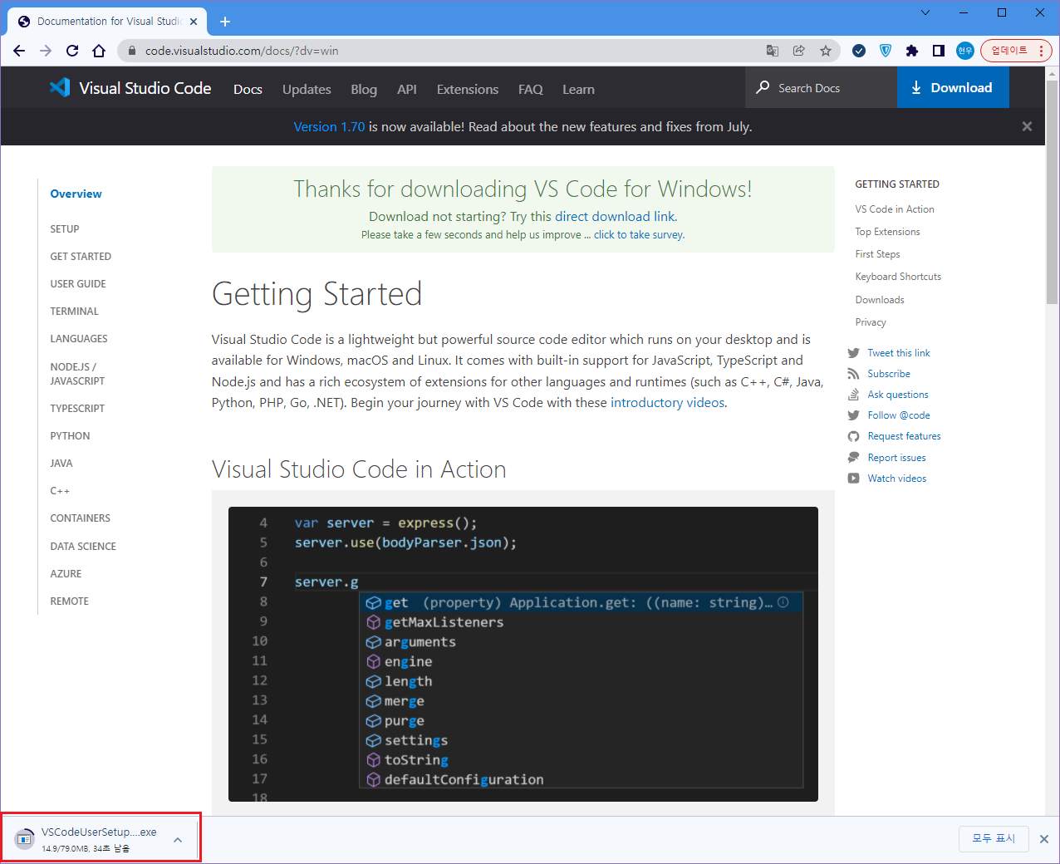
Task: Open the browser home page
Action: pos(99,51)
